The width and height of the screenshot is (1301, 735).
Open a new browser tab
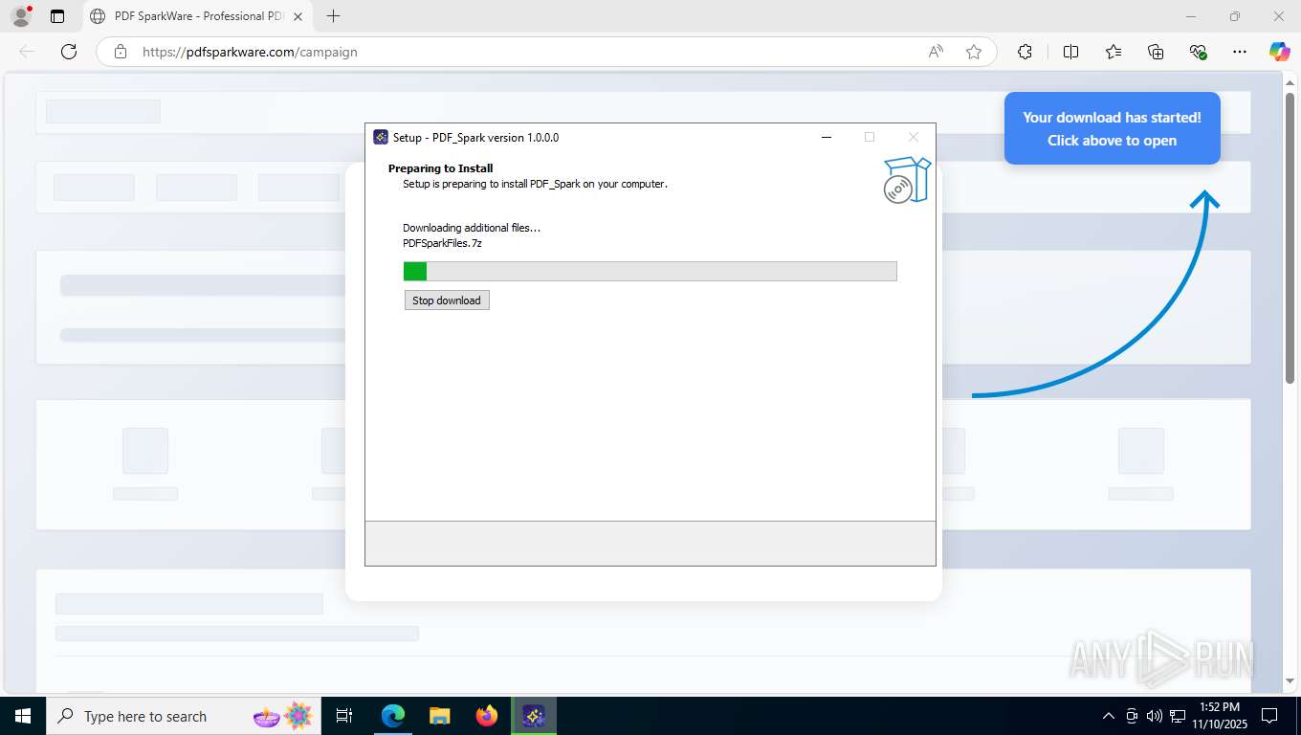pos(333,16)
